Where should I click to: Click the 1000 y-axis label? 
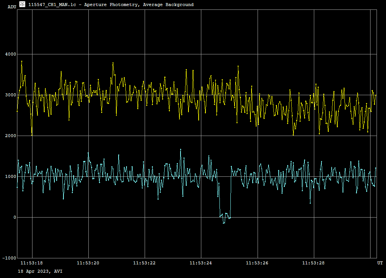[11, 176]
